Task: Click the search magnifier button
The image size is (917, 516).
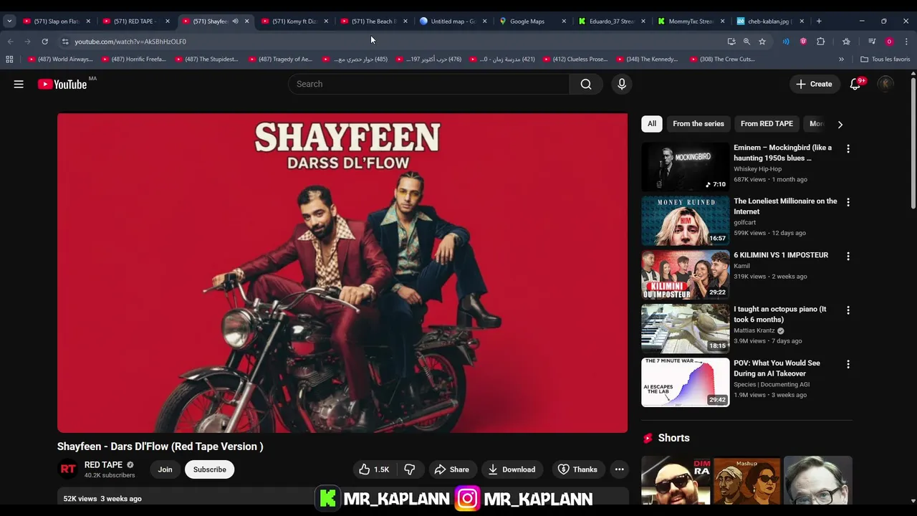Action: pos(586,84)
